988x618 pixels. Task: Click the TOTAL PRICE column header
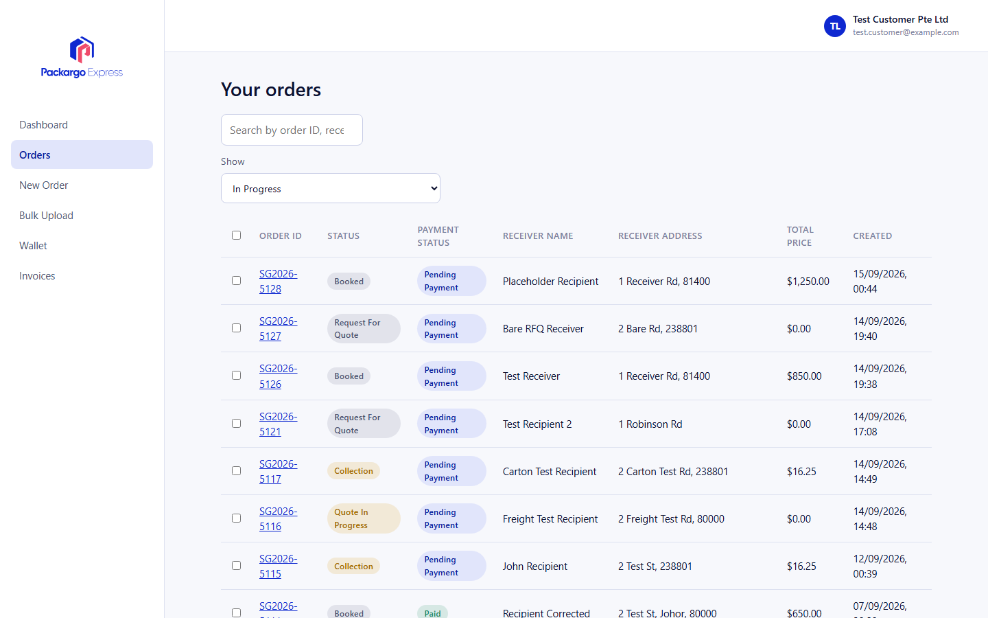click(x=800, y=236)
